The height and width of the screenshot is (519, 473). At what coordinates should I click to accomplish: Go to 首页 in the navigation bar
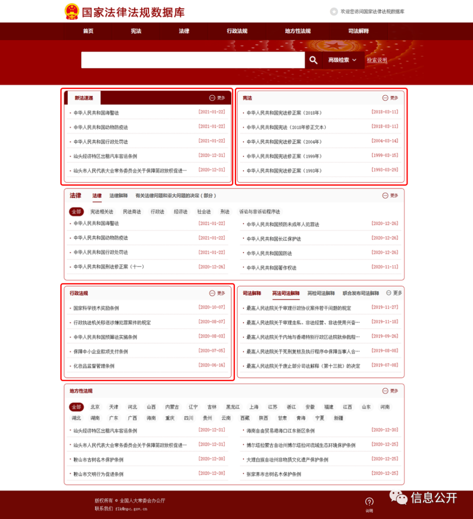(88, 31)
